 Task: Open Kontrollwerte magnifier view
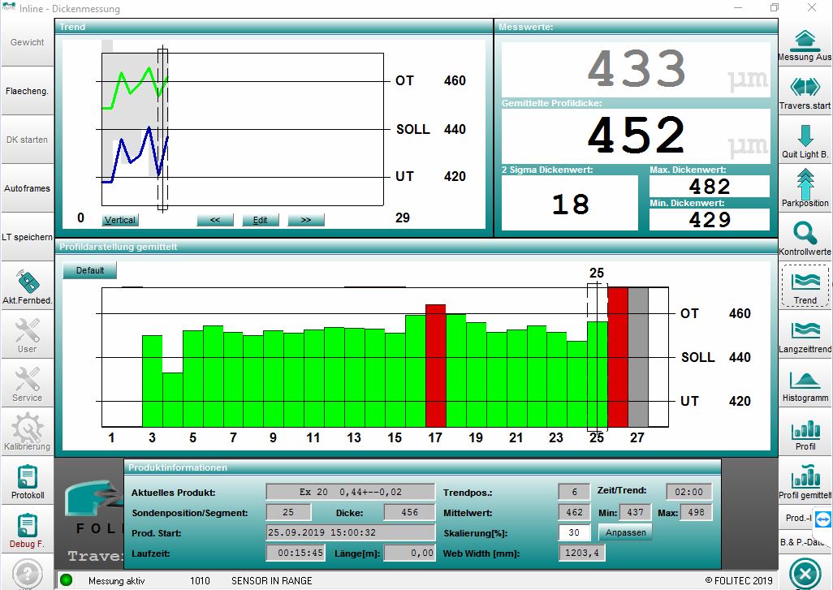(805, 238)
